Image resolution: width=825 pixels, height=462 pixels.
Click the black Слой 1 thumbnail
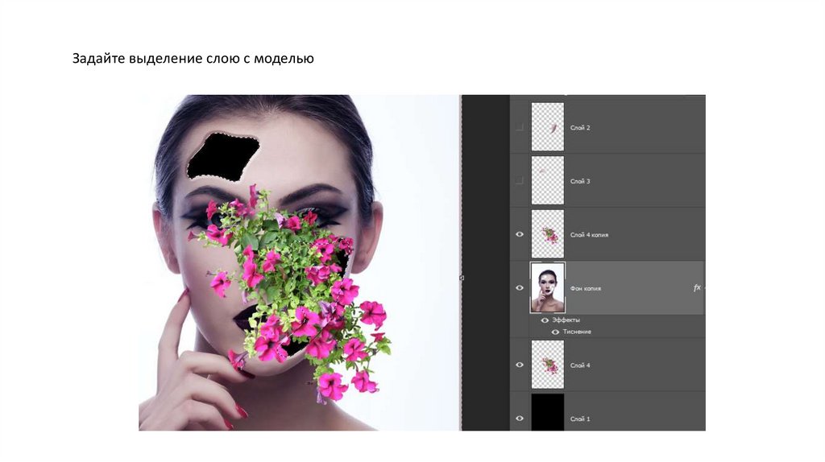[548, 413]
